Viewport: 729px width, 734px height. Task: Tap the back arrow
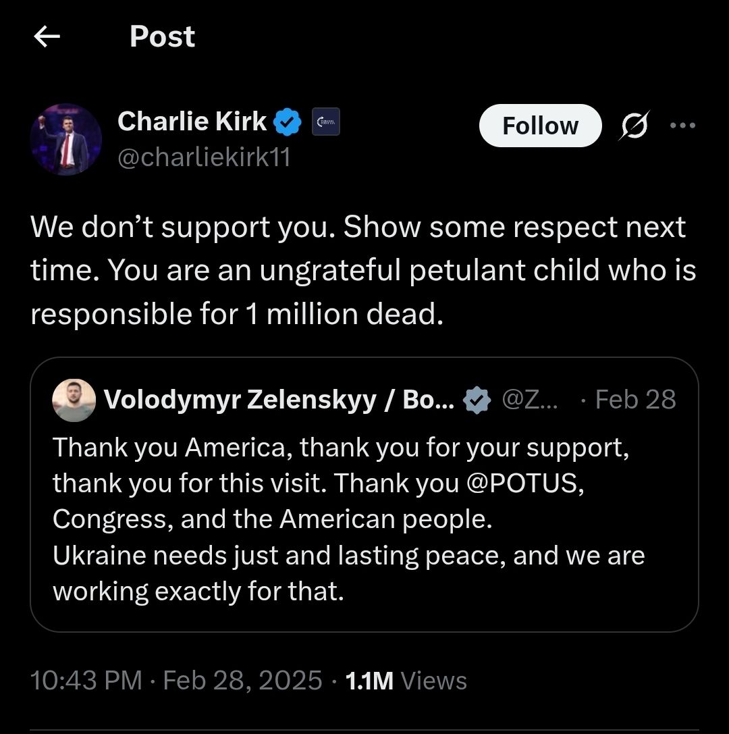tap(47, 37)
